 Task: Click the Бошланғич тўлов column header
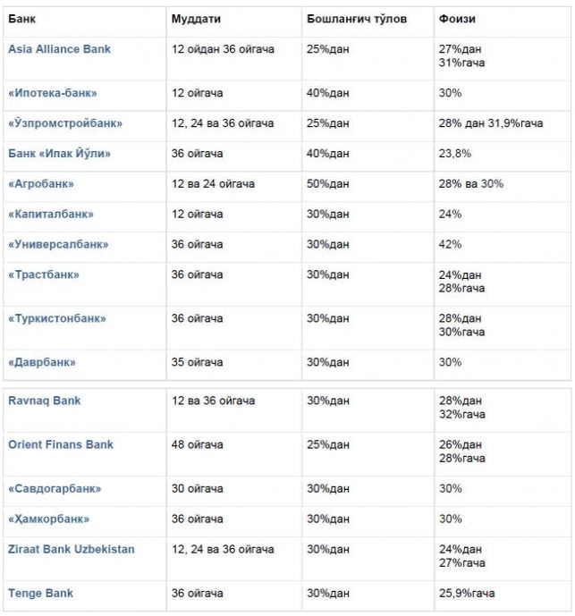coord(357,19)
